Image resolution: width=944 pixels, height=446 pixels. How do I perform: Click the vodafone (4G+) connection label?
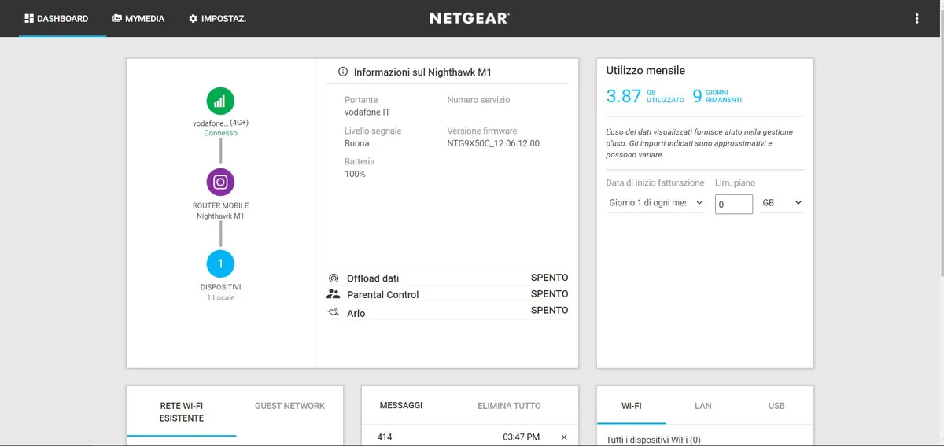pos(220,123)
